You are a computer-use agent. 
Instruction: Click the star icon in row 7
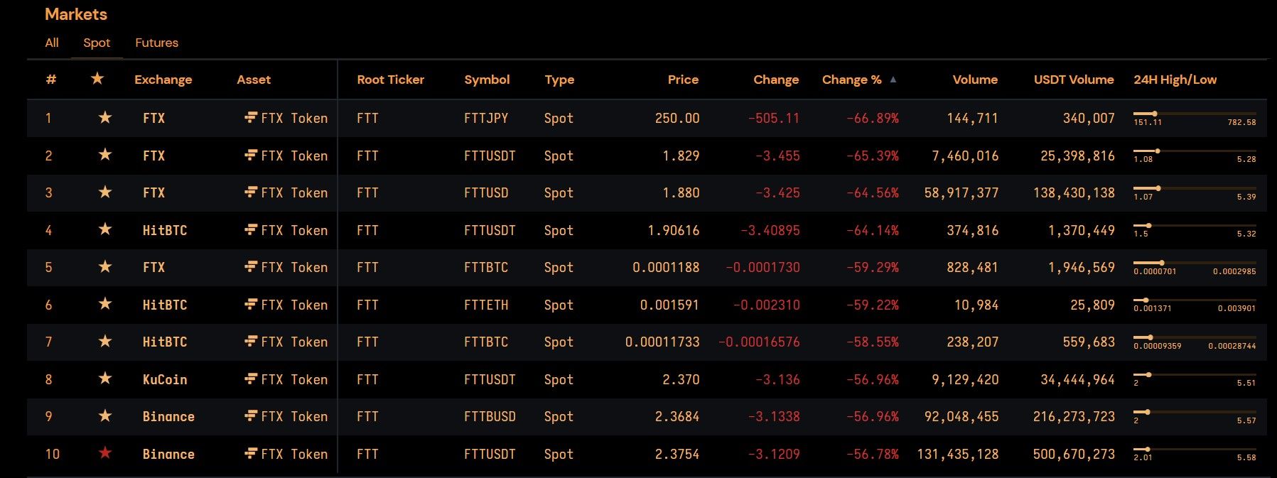[x=105, y=342]
